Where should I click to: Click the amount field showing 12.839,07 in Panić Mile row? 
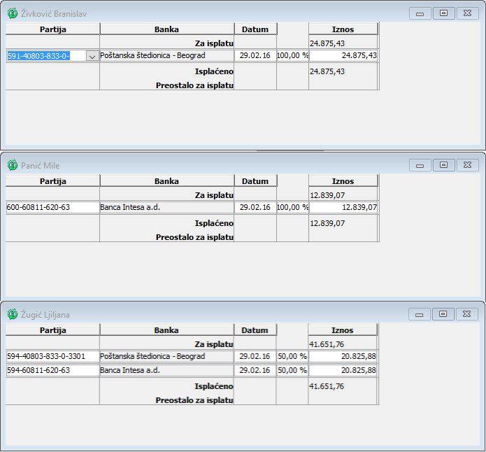click(343, 208)
